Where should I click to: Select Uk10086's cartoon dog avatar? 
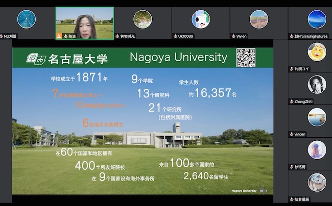(x=201, y=19)
